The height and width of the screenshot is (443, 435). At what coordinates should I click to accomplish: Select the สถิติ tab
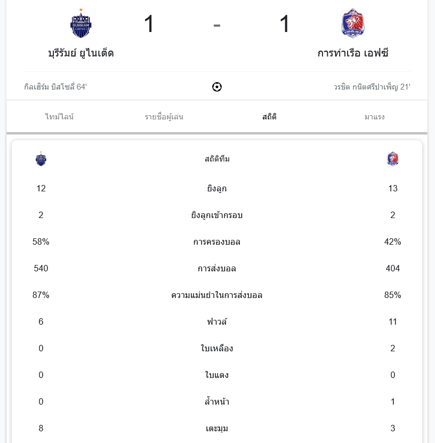pyautogui.click(x=270, y=117)
